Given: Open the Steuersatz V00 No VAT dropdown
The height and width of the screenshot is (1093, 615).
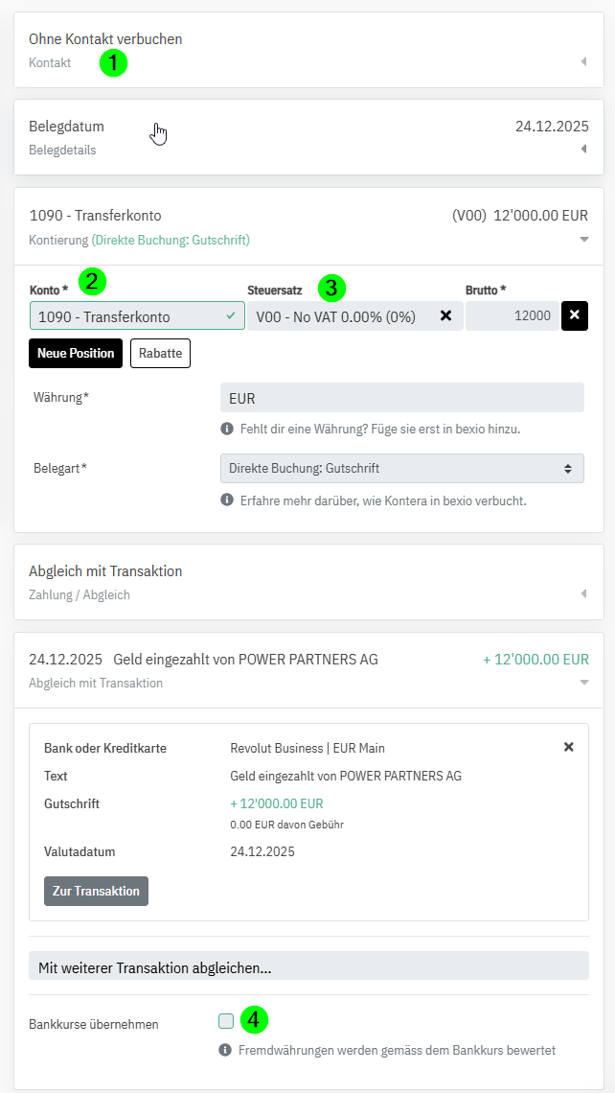Looking at the screenshot, I should coord(355,315).
